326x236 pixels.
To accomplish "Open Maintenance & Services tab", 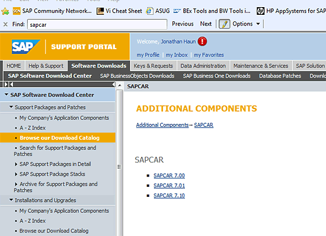I will 261,66.
